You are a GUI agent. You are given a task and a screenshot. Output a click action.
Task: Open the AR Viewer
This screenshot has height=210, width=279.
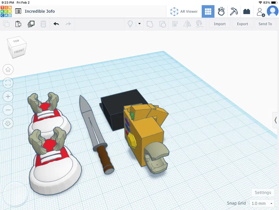tap(184, 11)
